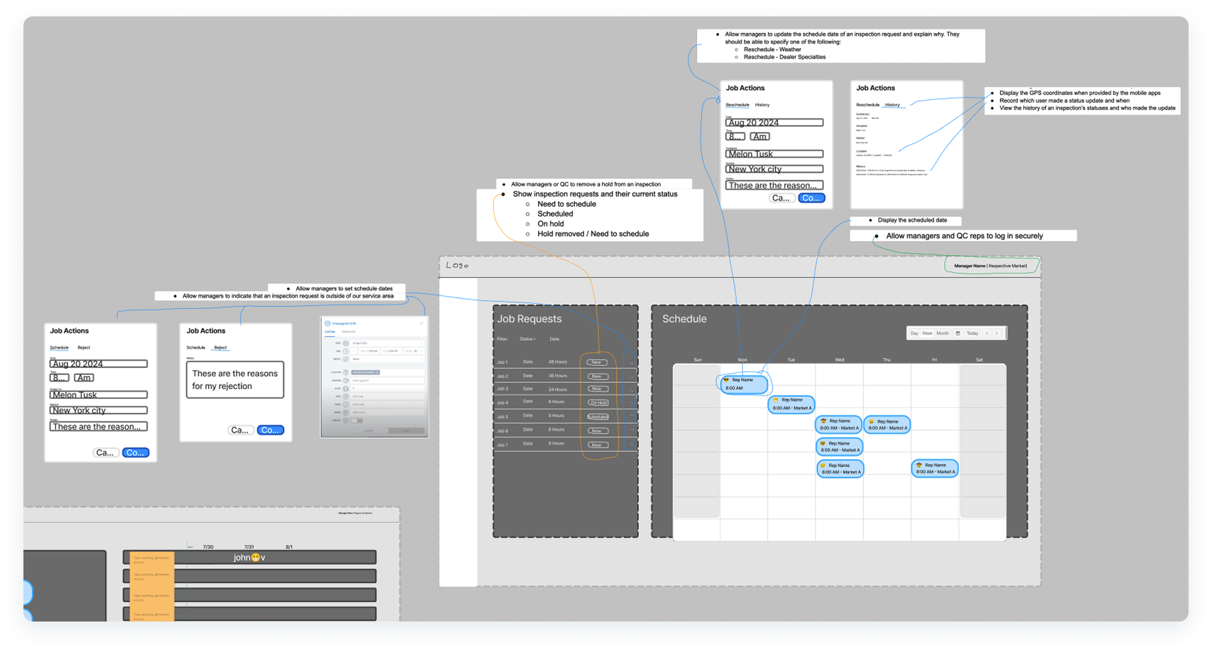Screen dimensions: 1212x652
Task: Open the calendar date picker in the Schedule toolbar
Action: [x=958, y=333]
